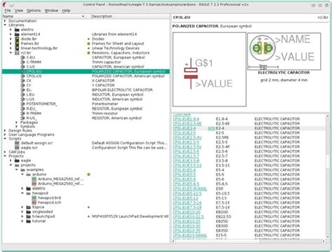This screenshot has height=252, width=332.
Task: Select the 'MSP430F5529 LaunchPad Development Kit' description
Action: point(130,216)
